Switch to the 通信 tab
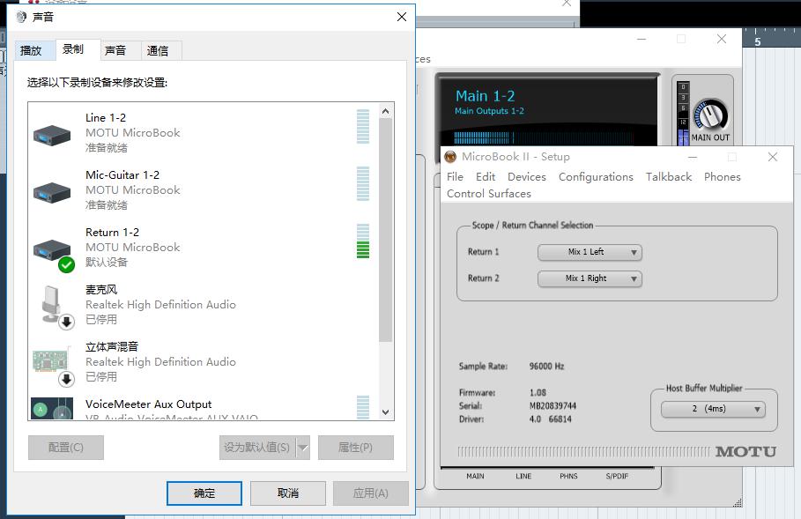This screenshot has height=519, width=801. (x=158, y=51)
